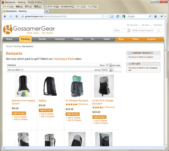
Task: Open the 表示(V) menu
Action: (x=28, y=6)
